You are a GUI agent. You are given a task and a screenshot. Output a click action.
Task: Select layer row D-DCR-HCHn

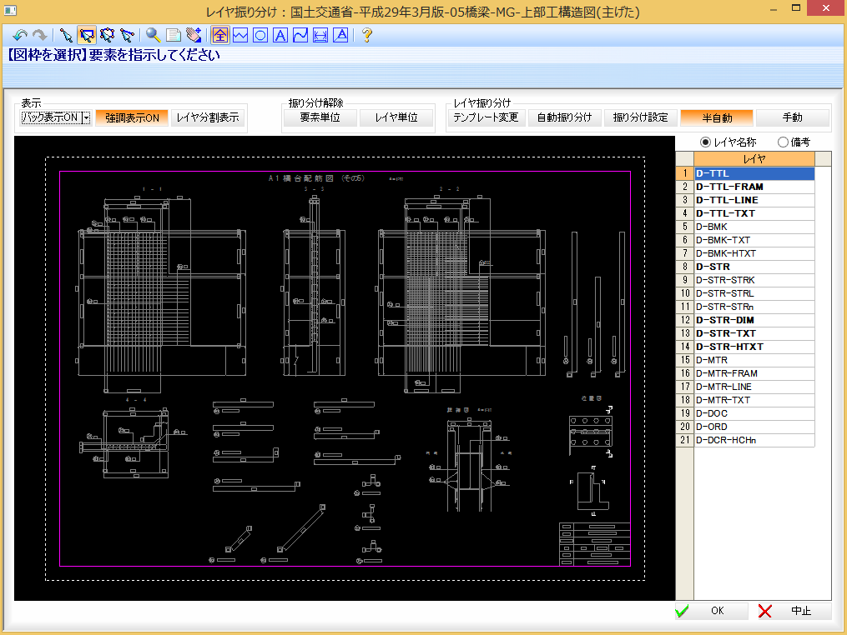click(754, 440)
